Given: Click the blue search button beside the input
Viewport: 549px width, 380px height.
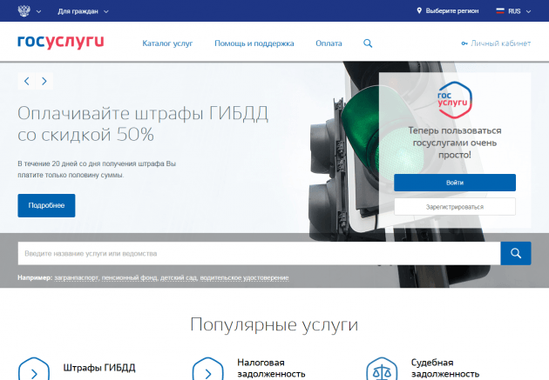Looking at the screenshot, I should pos(515,253).
